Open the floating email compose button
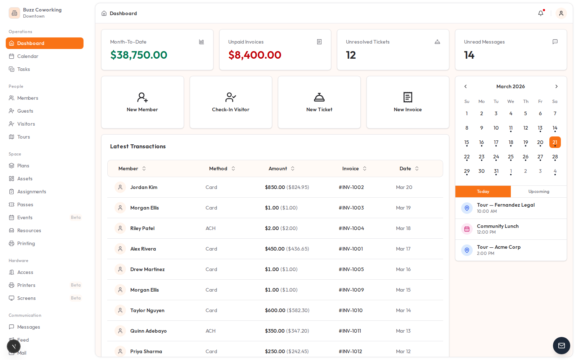576x360 pixels. tap(561, 346)
